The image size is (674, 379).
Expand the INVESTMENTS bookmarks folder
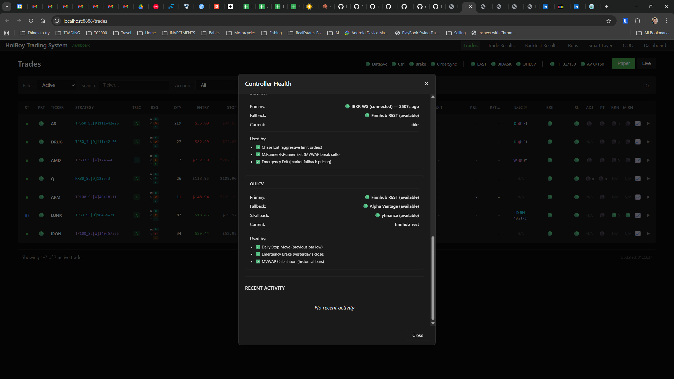coord(179,33)
